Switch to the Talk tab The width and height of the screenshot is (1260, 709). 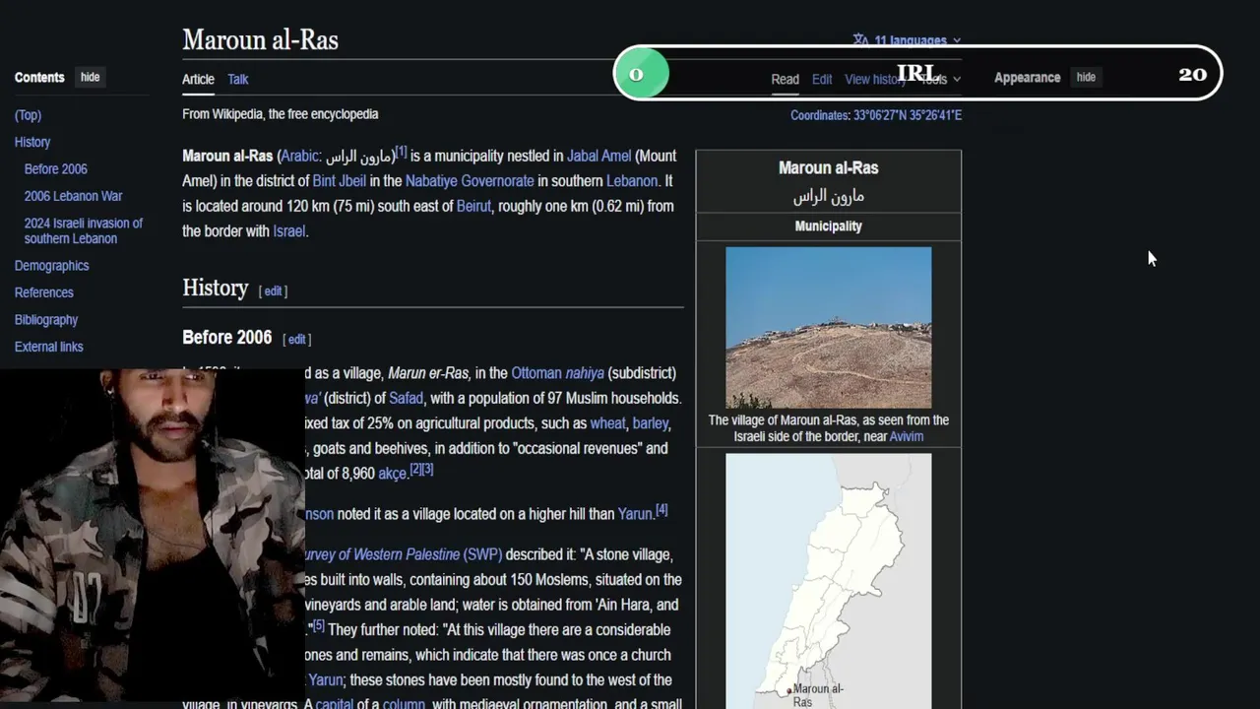[x=238, y=79]
